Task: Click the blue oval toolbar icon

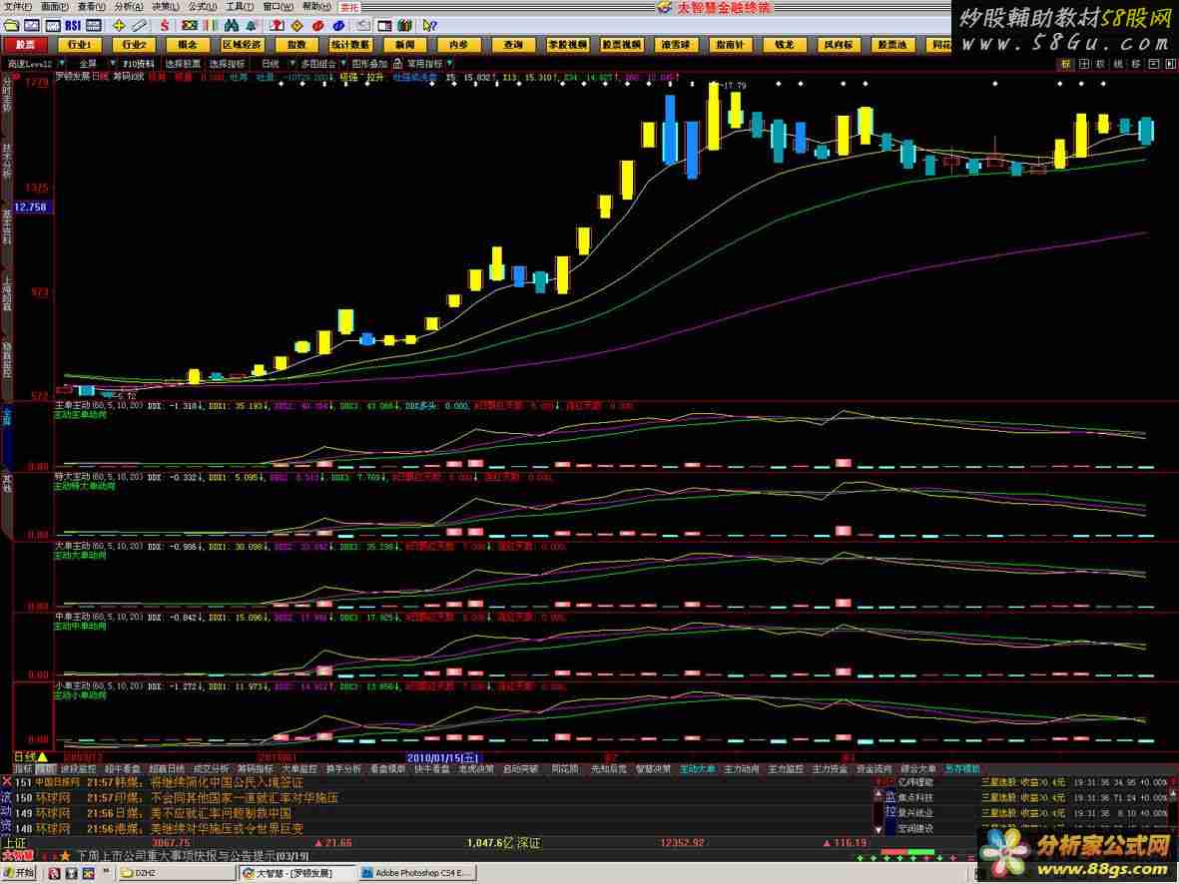Action: (338, 26)
